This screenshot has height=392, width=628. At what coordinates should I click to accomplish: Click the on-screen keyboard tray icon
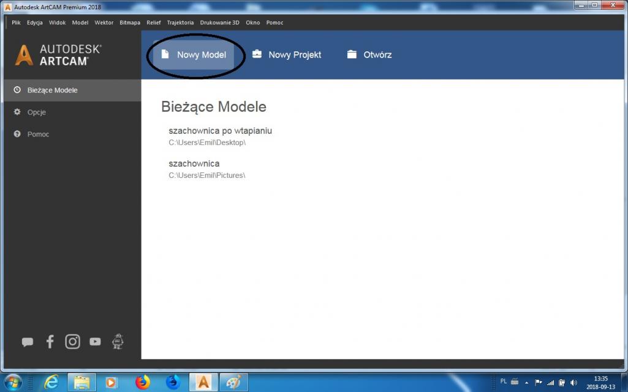coord(515,382)
